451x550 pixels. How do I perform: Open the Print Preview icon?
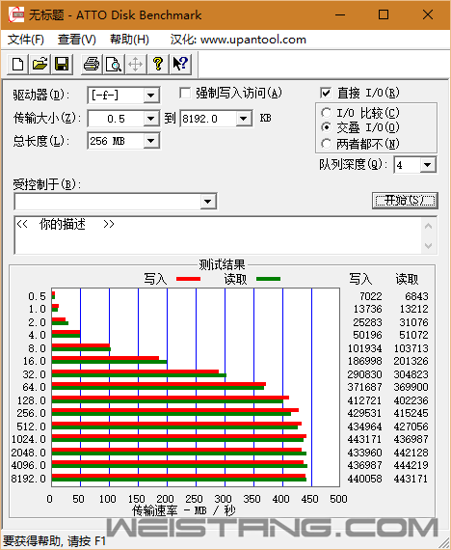pos(114,65)
